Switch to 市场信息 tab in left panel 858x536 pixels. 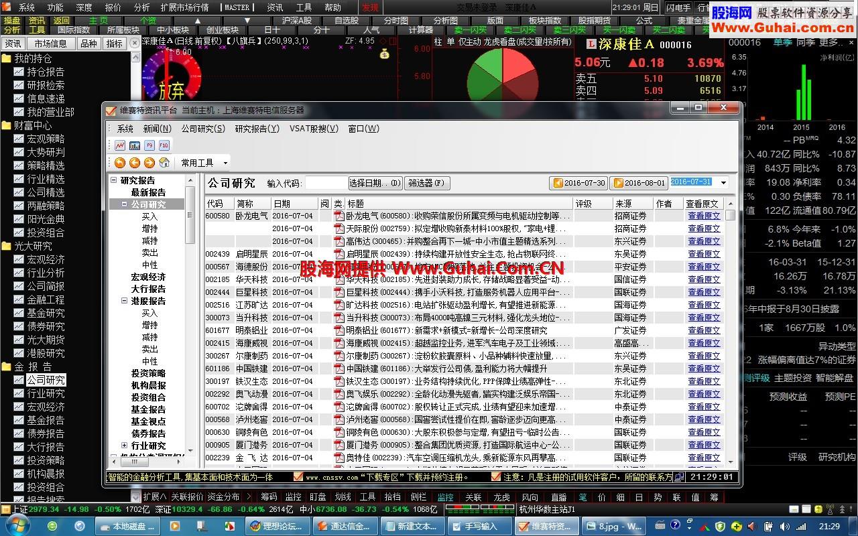pyautogui.click(x=51, y=44)
